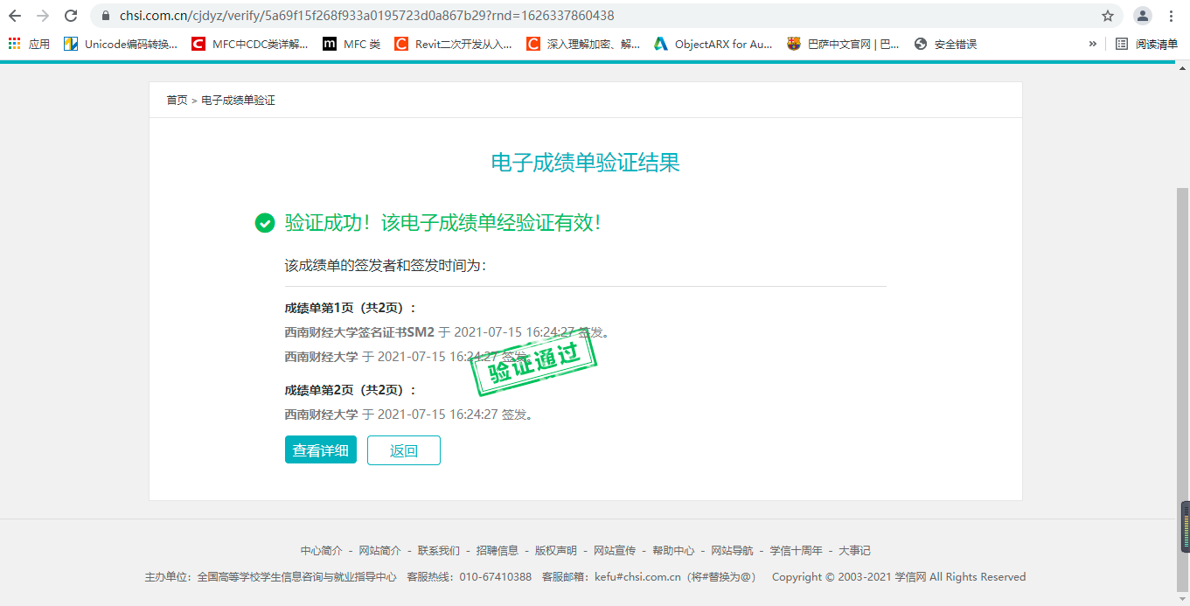Bookmark this page with star icon
This screenshot has width=1190, height=606.
(x=1108, y=16)
